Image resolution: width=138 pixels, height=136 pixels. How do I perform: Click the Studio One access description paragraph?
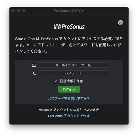69,45
